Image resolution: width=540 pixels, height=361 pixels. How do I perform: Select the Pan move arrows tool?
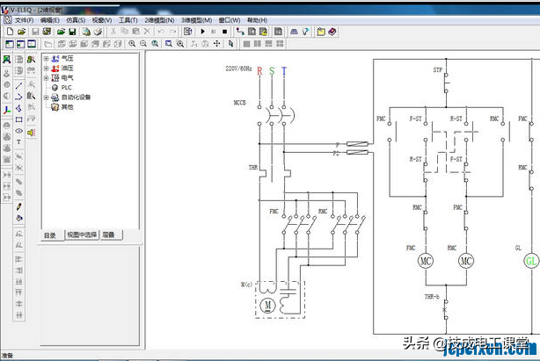[x=216, y=44]
